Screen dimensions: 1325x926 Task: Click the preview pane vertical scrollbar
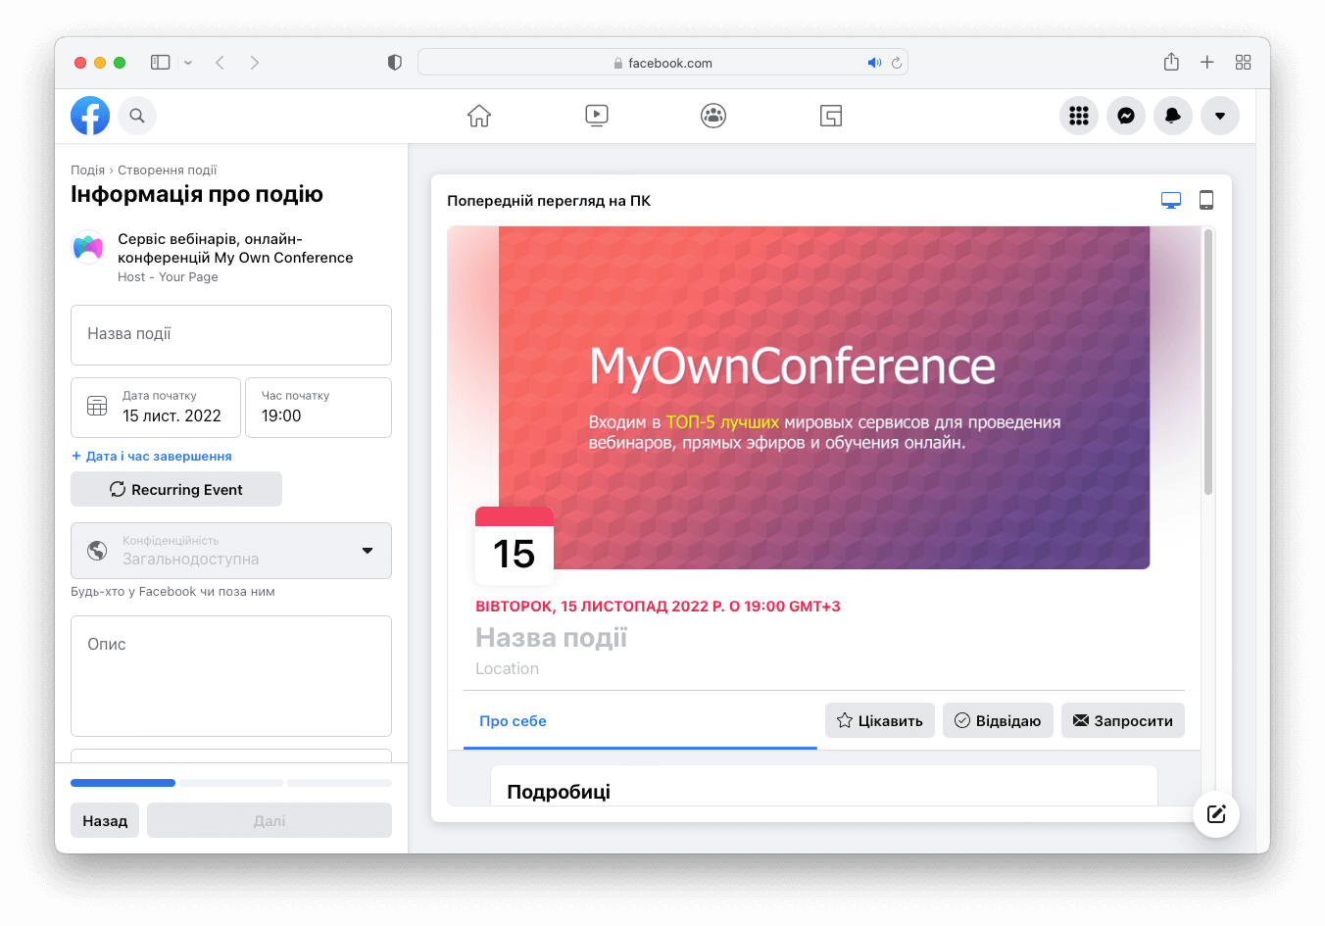[1208, 363]
